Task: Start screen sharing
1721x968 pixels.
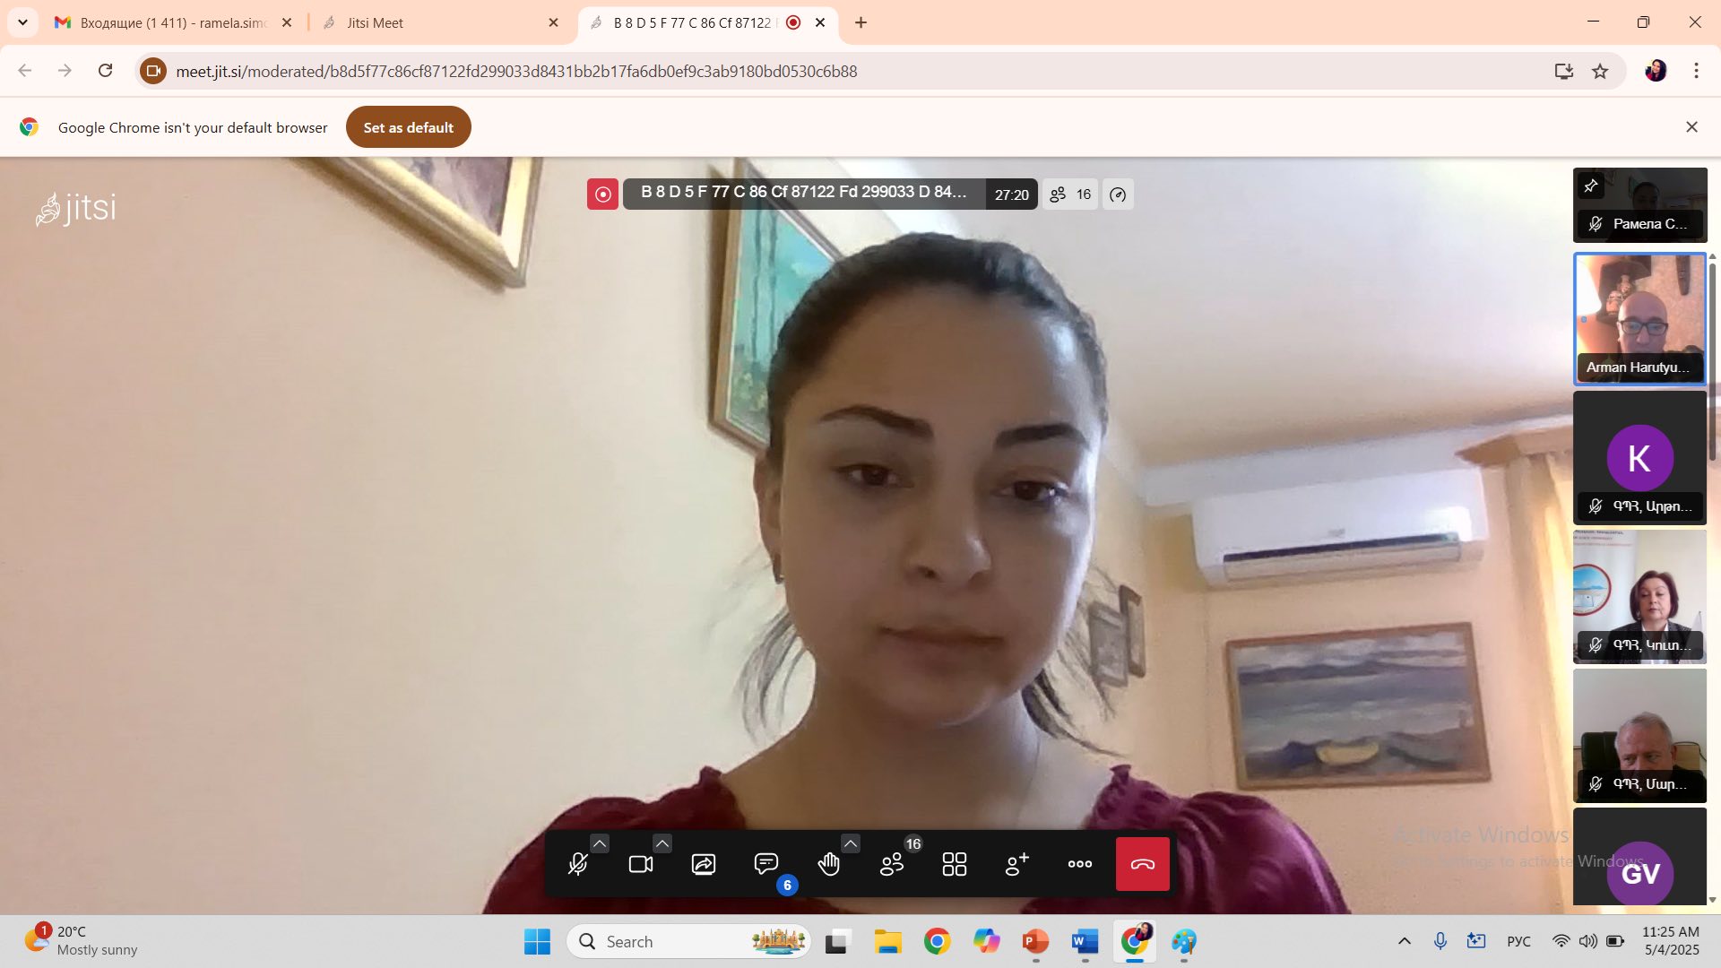Action: tap(704, 864)
